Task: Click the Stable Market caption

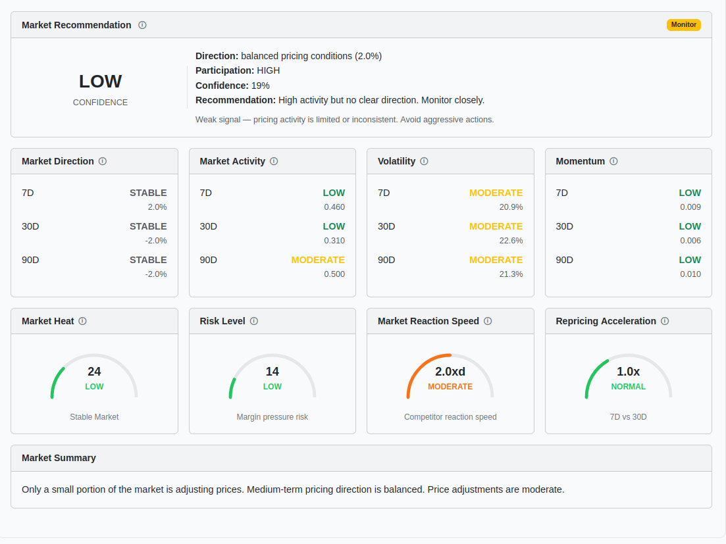Action: click(95, 417)
